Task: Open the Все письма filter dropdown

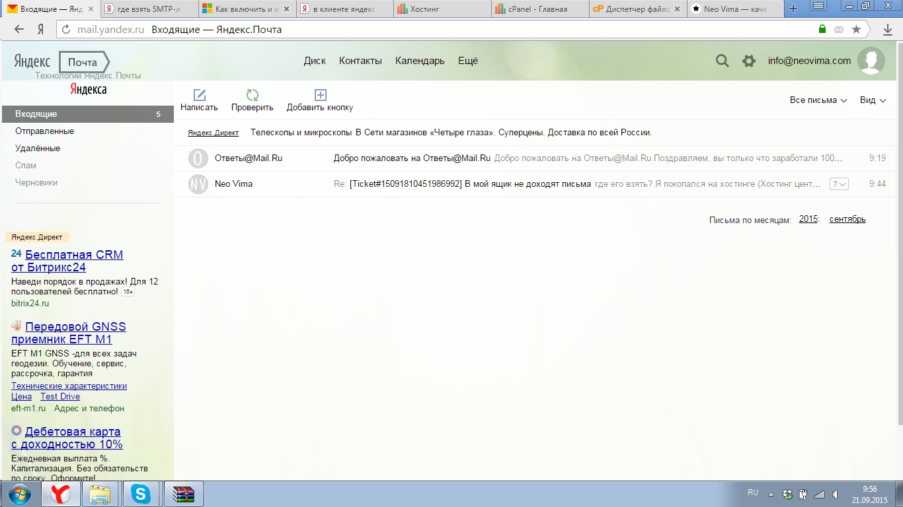Action: 818,100
